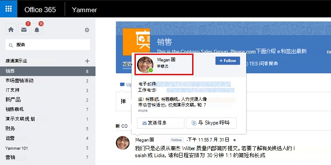Click the 康浦演示组 network heading
The width and height of the screenshot is (331, 165).
click(x=16, y=61)
